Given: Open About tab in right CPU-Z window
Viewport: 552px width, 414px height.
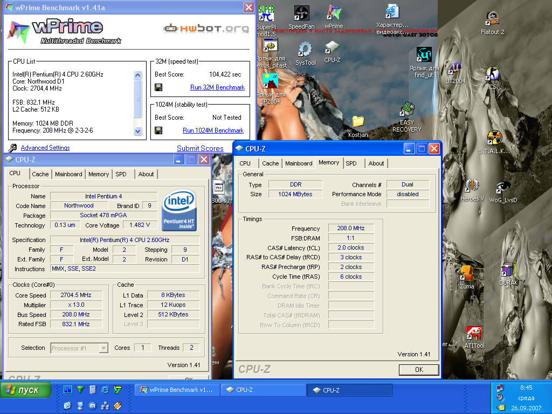Looking at the screenshot, I should (x=376, y=163).
